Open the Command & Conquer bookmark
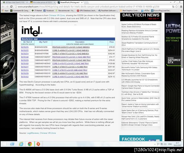The height and width of the screenshot is (153, 184). coord(20,10)
